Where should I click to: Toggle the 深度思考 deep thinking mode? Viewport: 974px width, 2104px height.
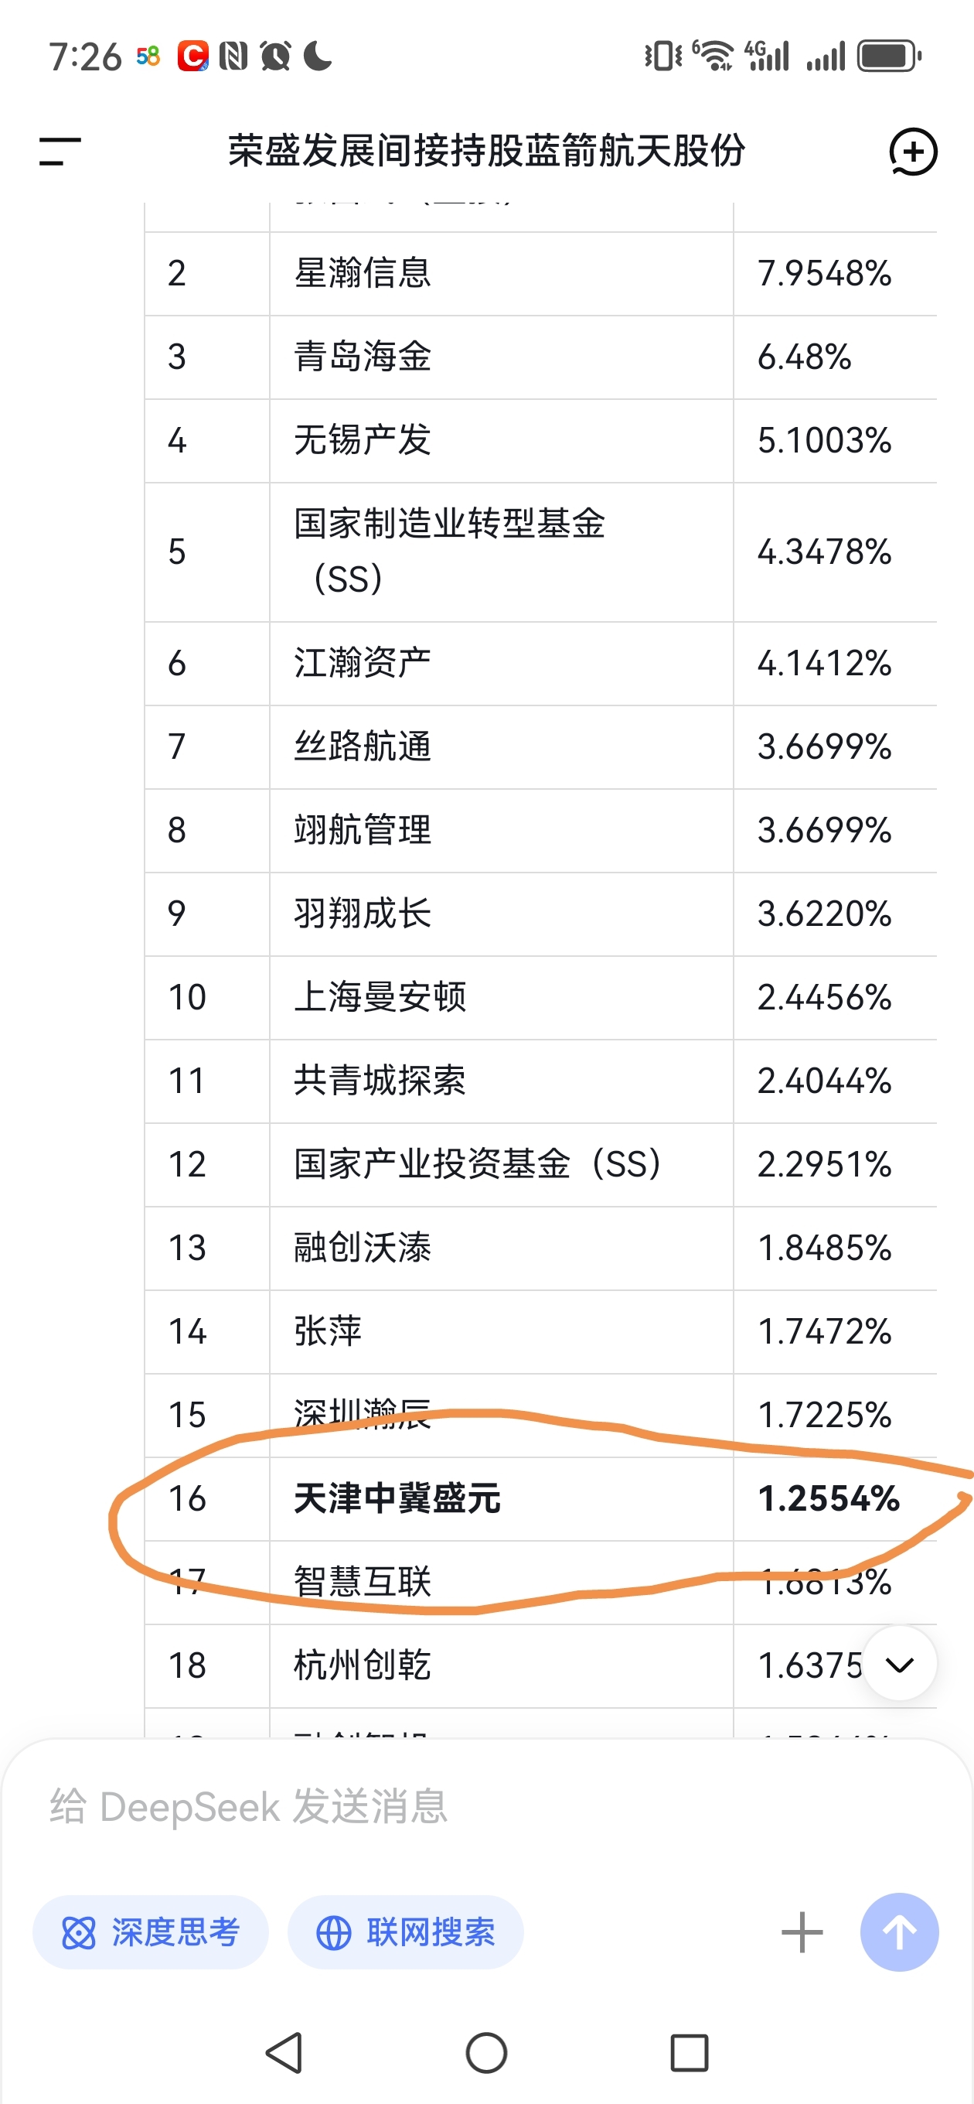[x=150, y=1932]
